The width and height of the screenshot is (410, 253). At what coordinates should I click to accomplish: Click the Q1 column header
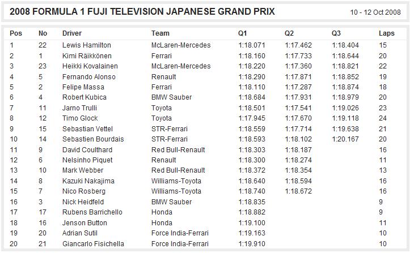(242, 33)
